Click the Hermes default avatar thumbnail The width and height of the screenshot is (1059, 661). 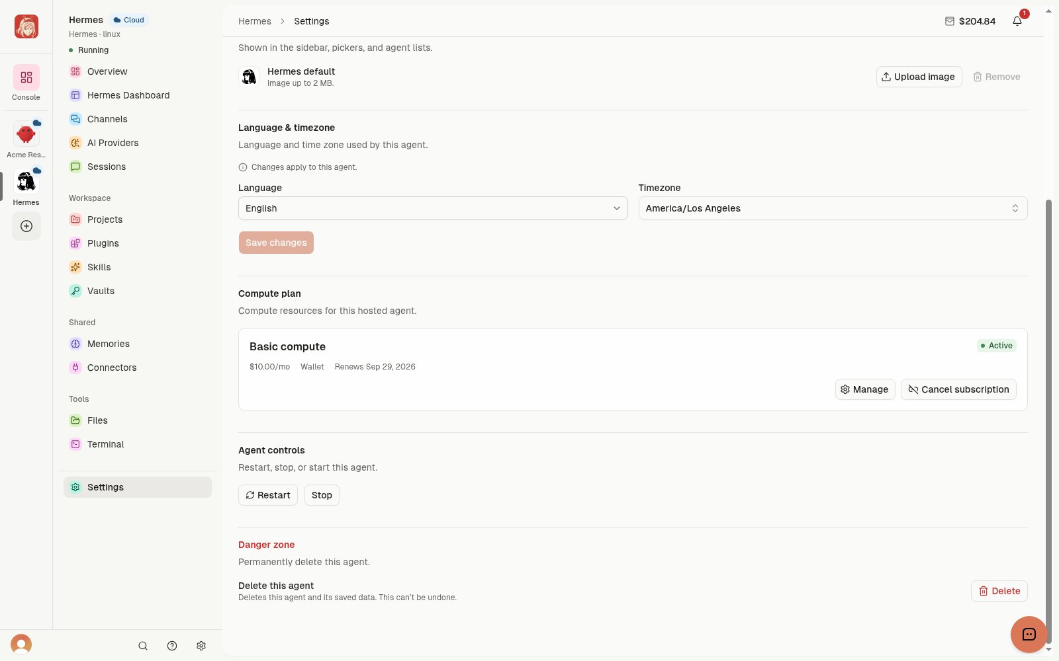pos(249,77)
